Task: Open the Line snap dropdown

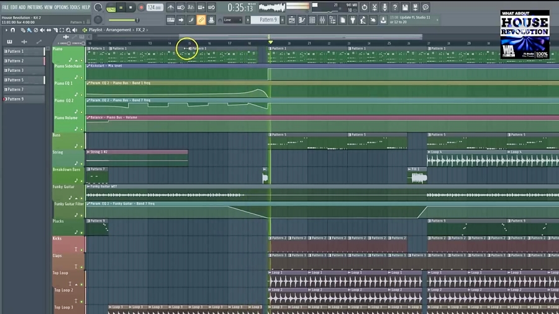Action: (x=233, y=20)
